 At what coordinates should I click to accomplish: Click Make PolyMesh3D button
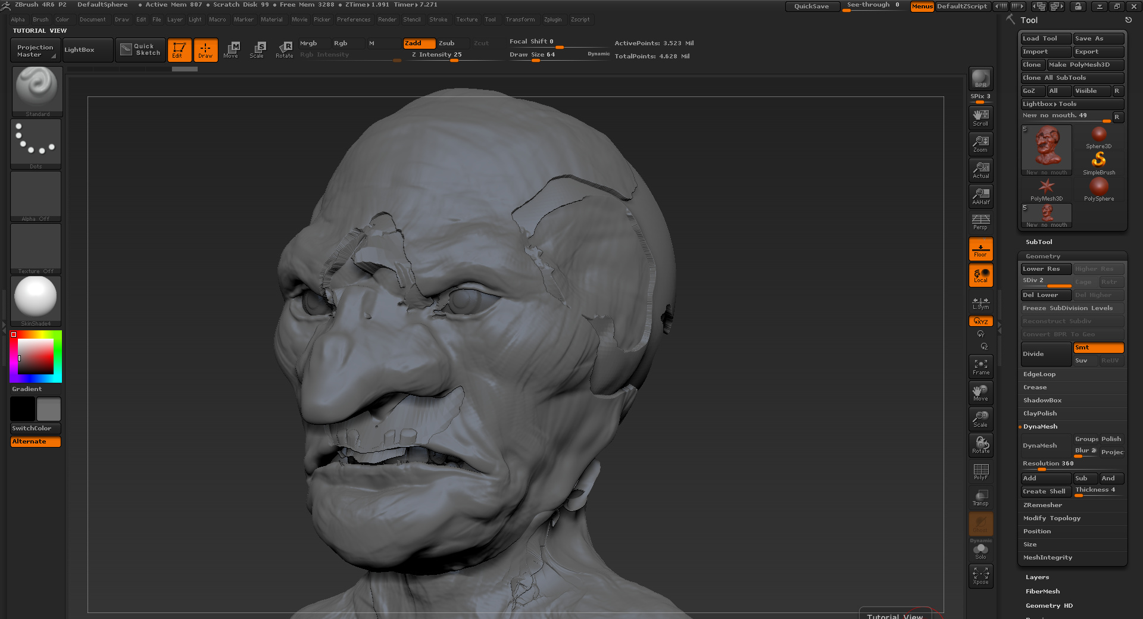1085,65
